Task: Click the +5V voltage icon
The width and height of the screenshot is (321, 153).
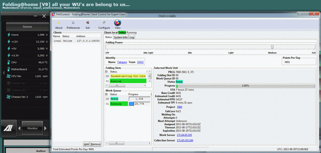Action: (x=9, y=49)
